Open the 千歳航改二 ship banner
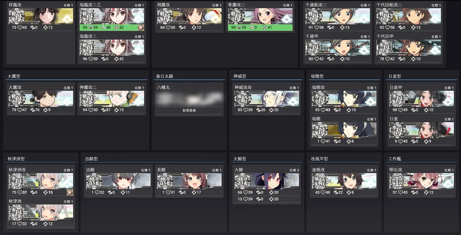This screenshot has height=235, width=461. click(x=338, y=16)
